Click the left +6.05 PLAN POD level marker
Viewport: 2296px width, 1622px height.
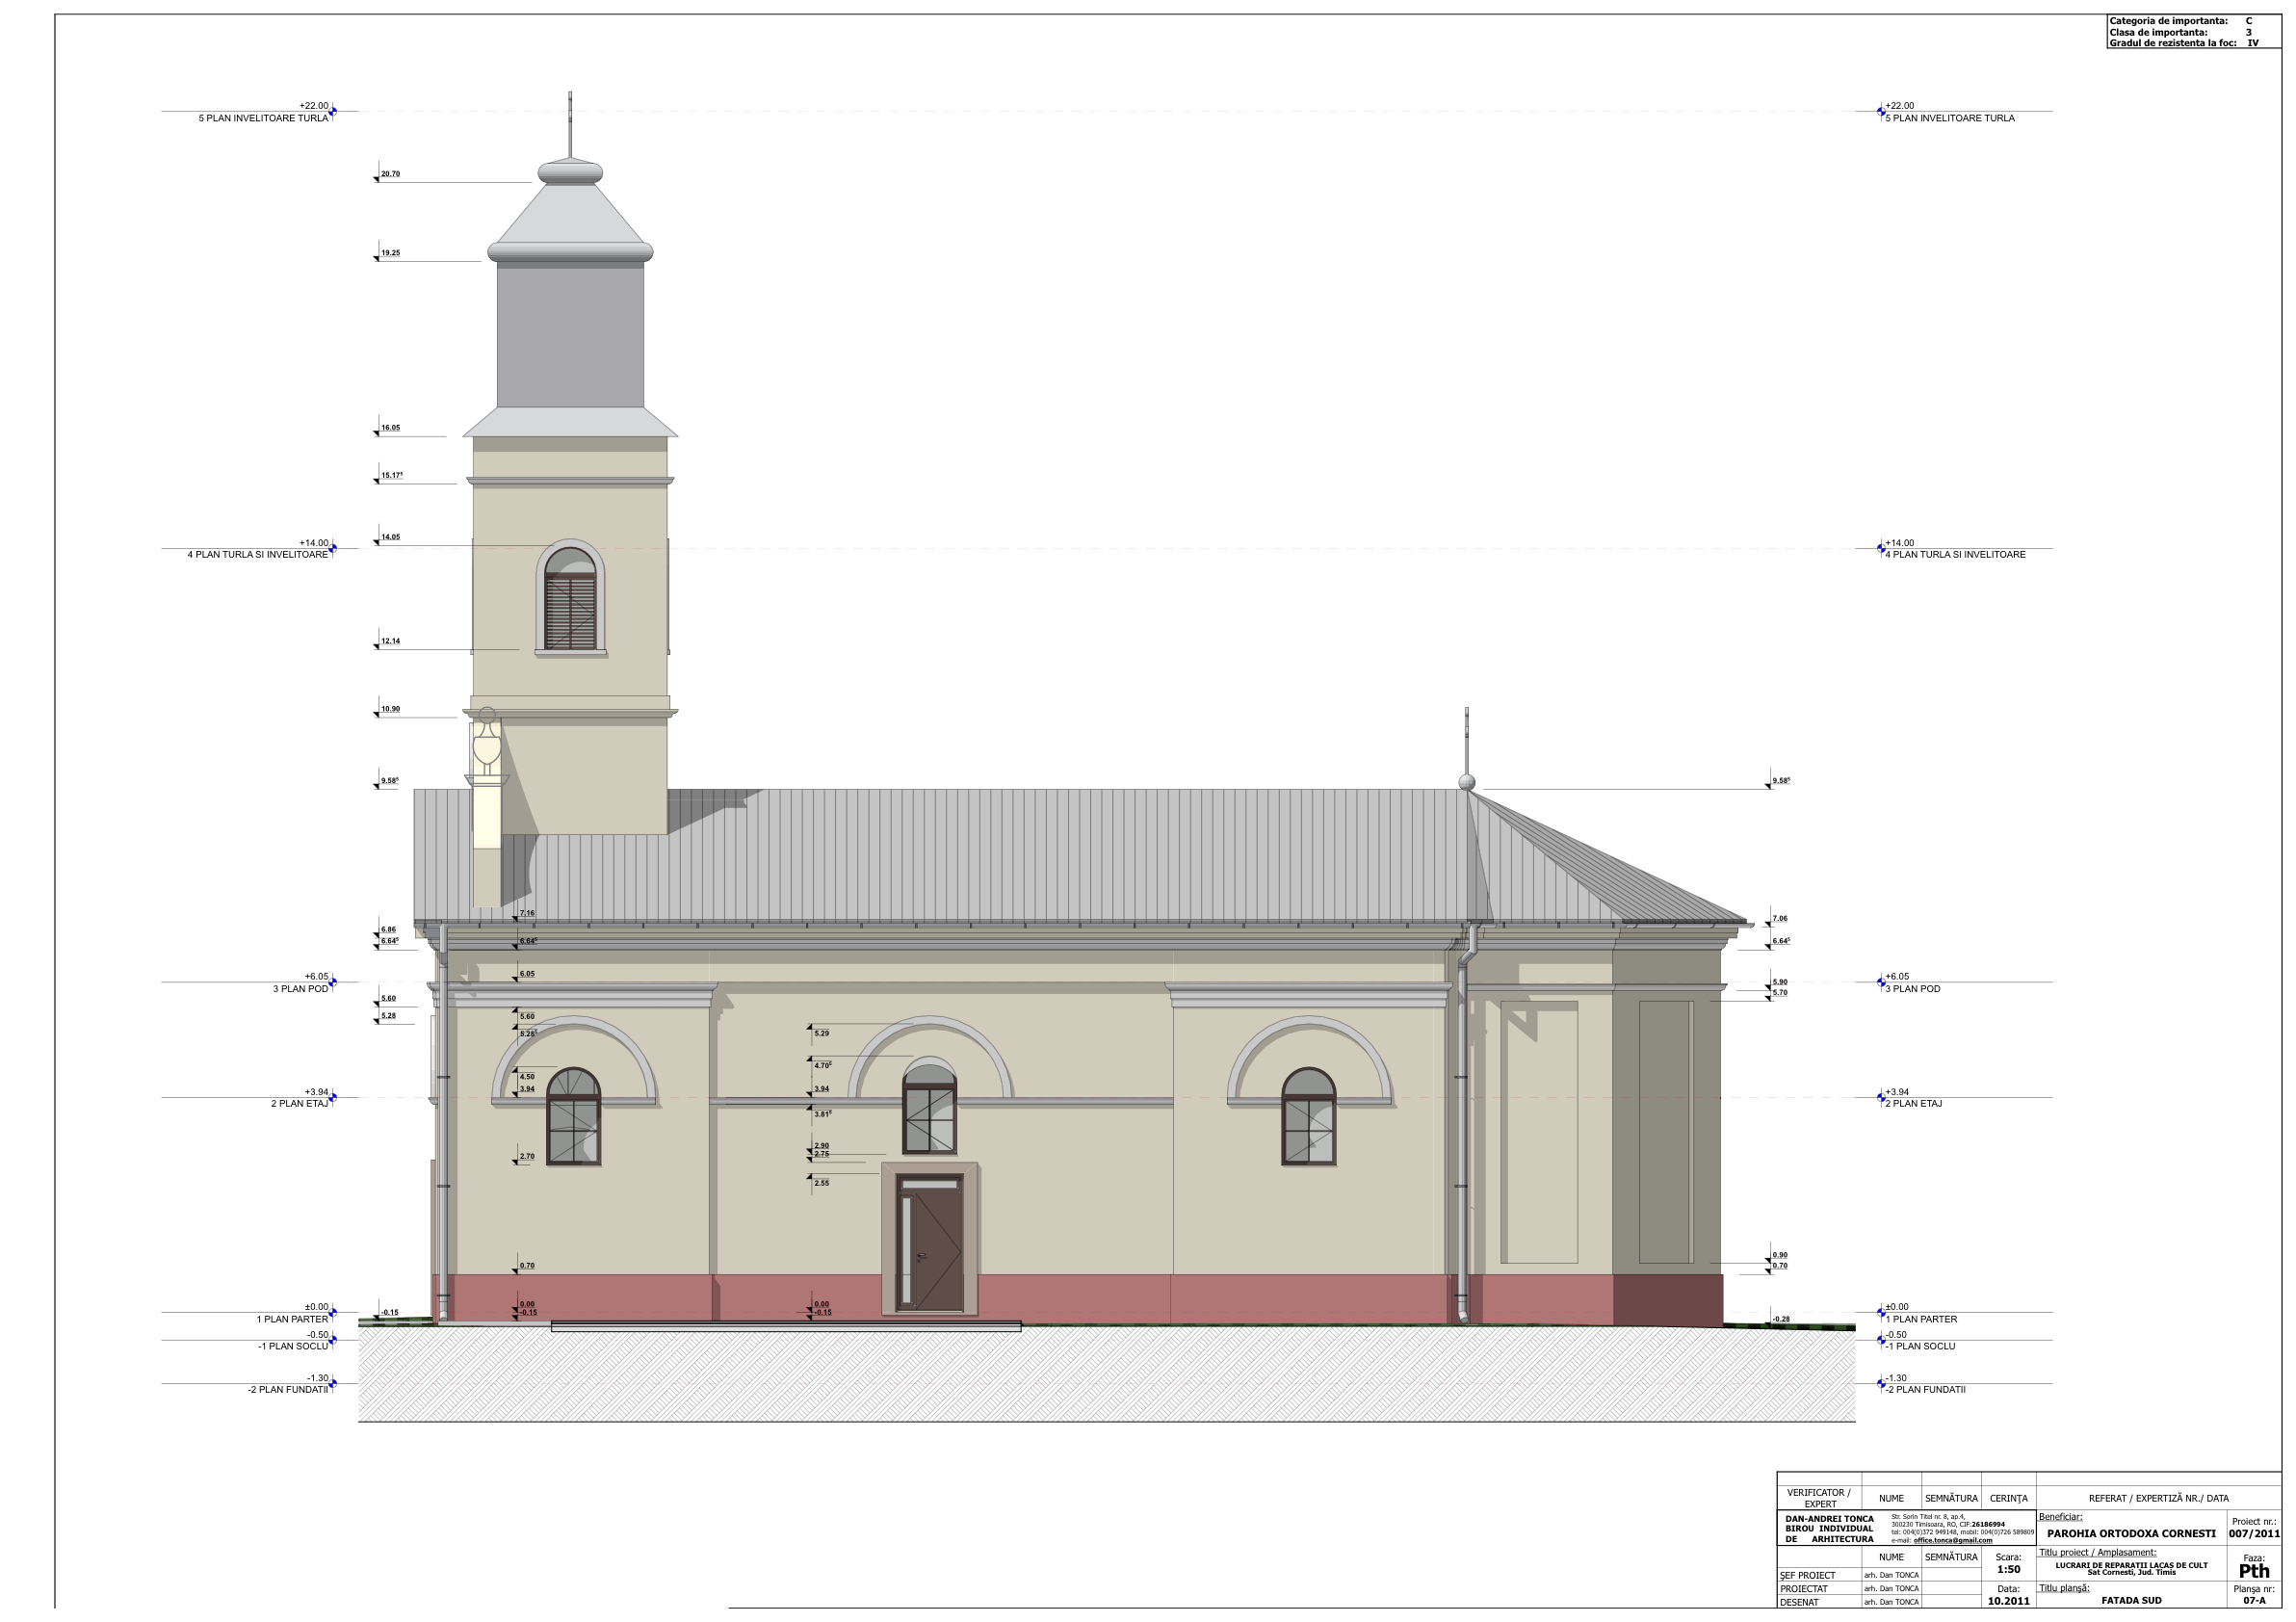[x=333, y=982]
